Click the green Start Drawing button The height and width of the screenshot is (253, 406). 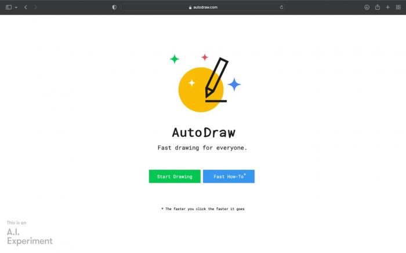pos(175,176)
